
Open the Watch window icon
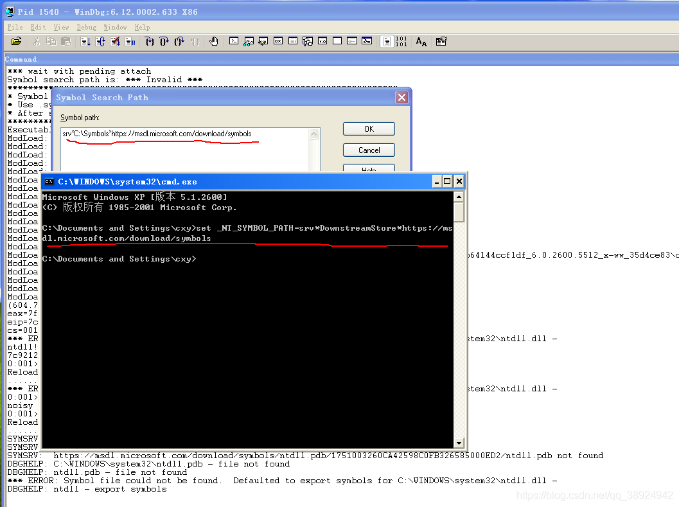click(x=249, y=41)
